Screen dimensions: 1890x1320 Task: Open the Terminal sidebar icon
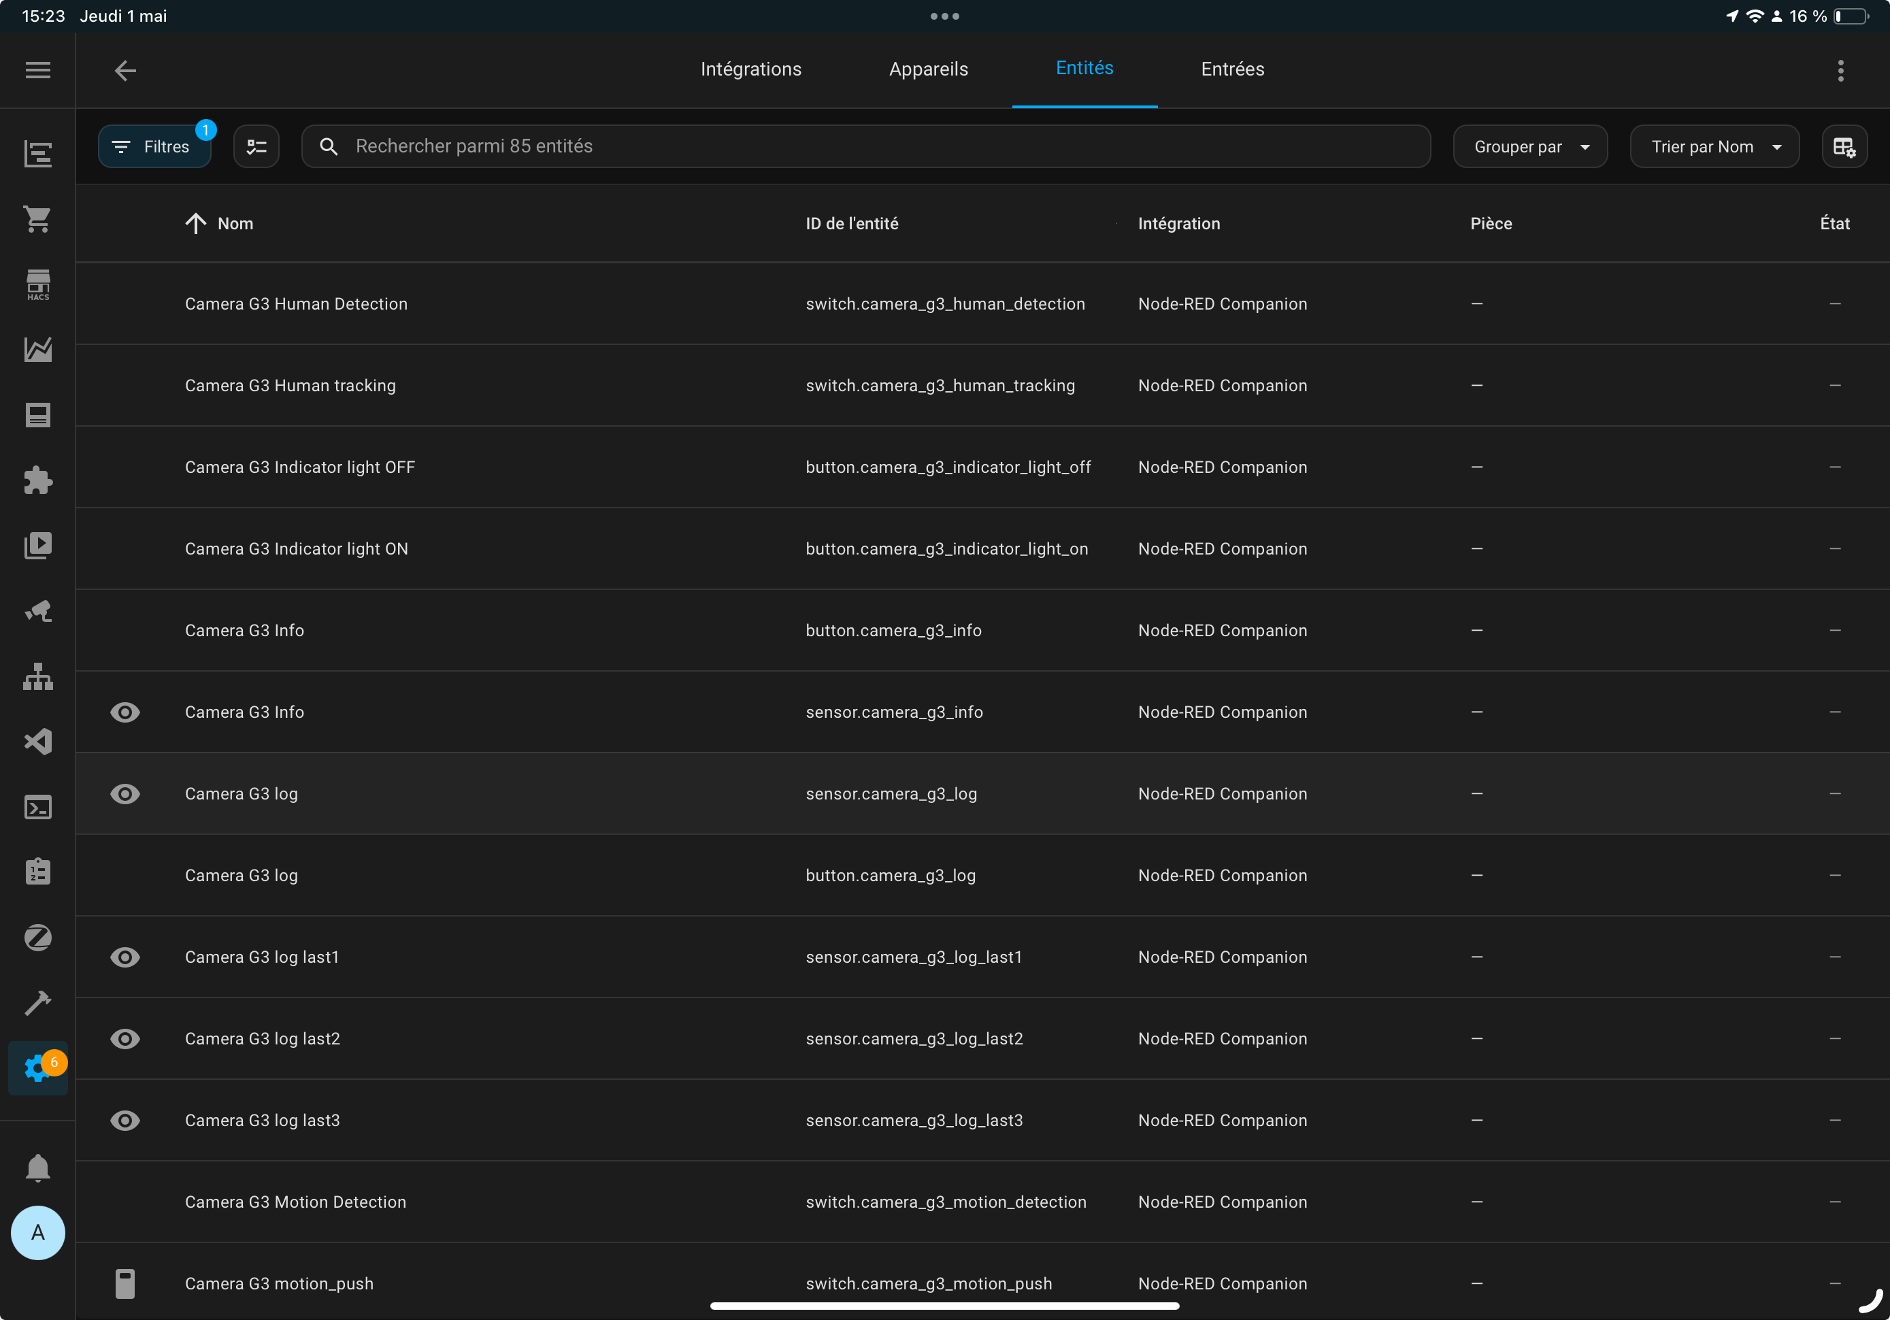point(38,807)
